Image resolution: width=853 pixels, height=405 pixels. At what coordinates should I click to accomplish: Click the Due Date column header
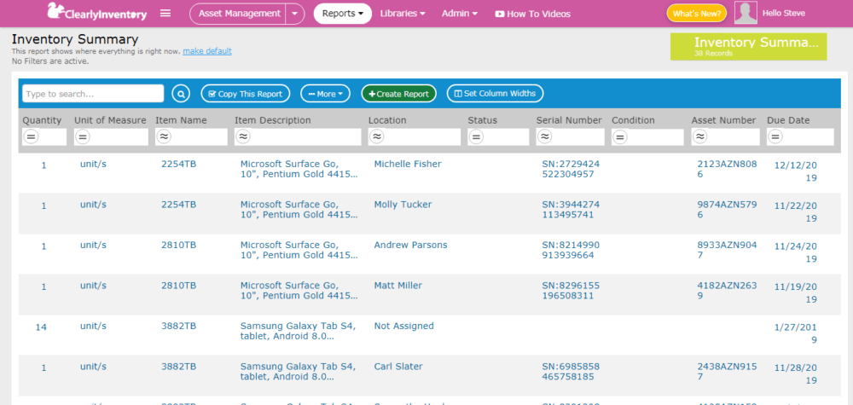(x=788, y=120)
